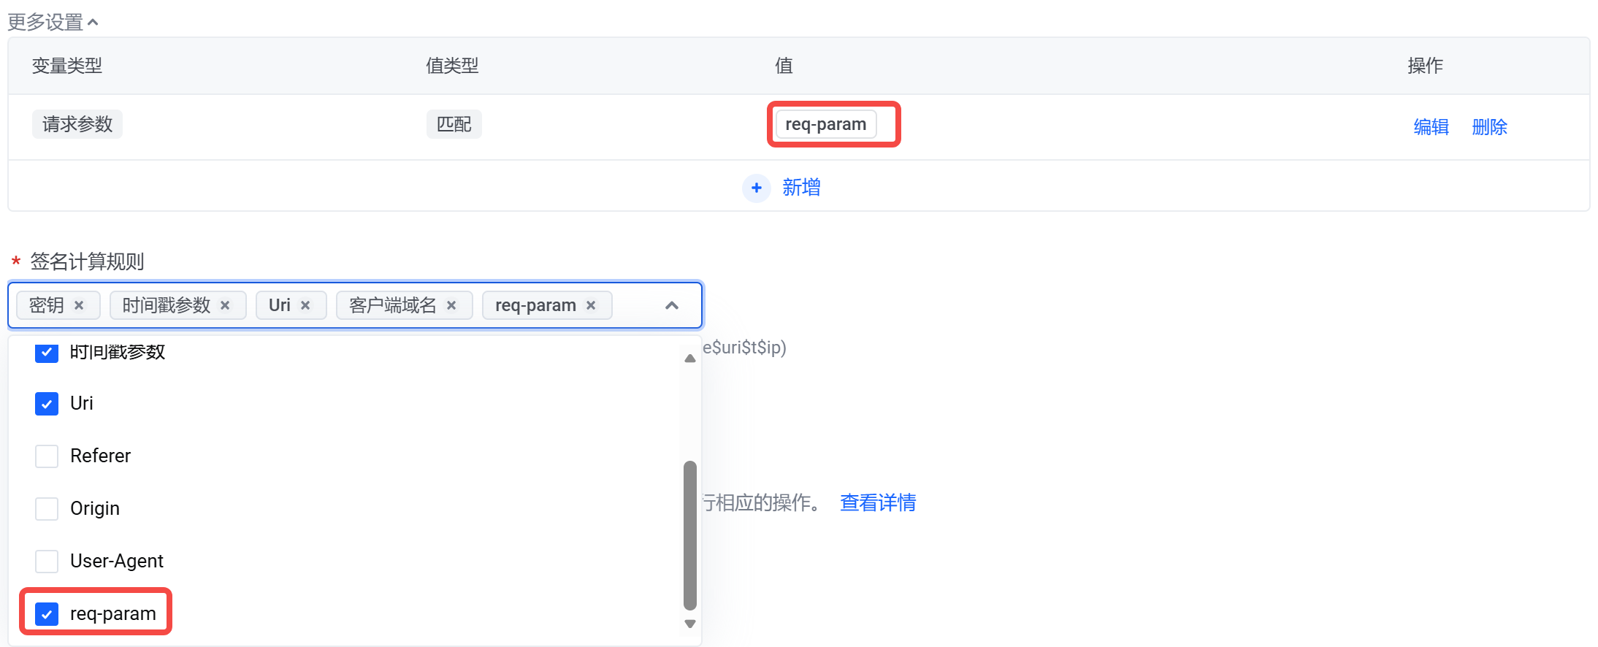Remove the 客户端域名 tag via x icon
The width and height of the screenshot is (1598, 647).
pos(451,305)
